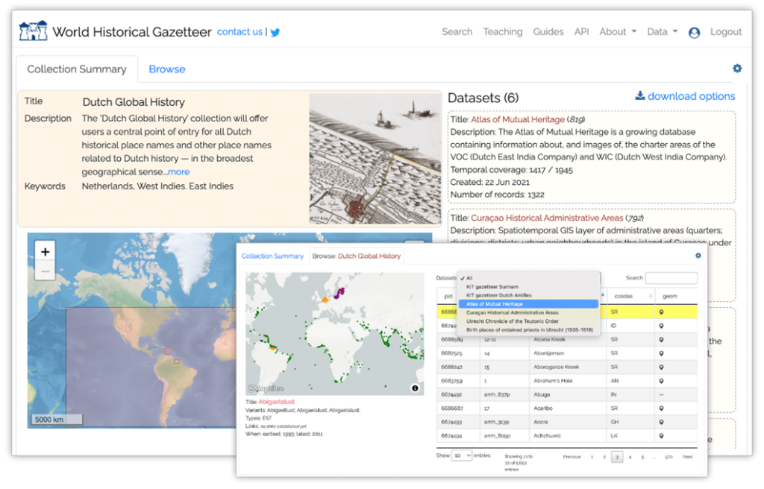Log out using the Logout link
The image size is (764, 489).
pos(726,31)
